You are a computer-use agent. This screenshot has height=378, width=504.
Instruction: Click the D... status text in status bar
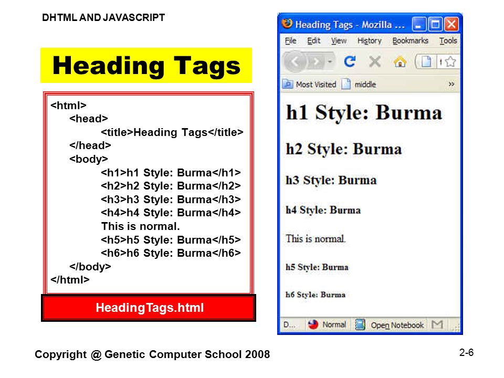(x=289, y=325)
